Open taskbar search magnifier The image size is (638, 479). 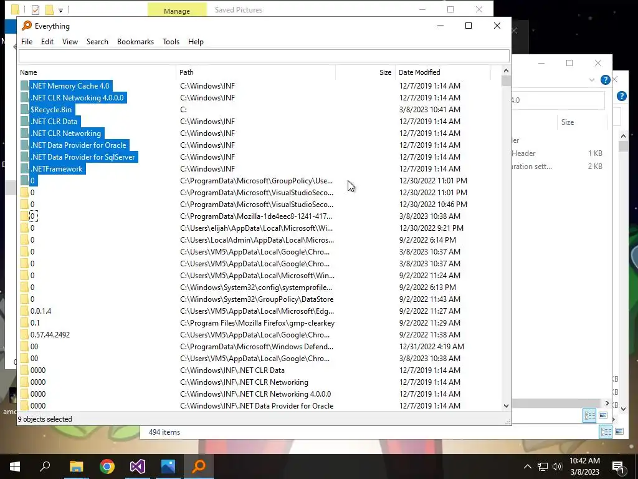(45, 467)
